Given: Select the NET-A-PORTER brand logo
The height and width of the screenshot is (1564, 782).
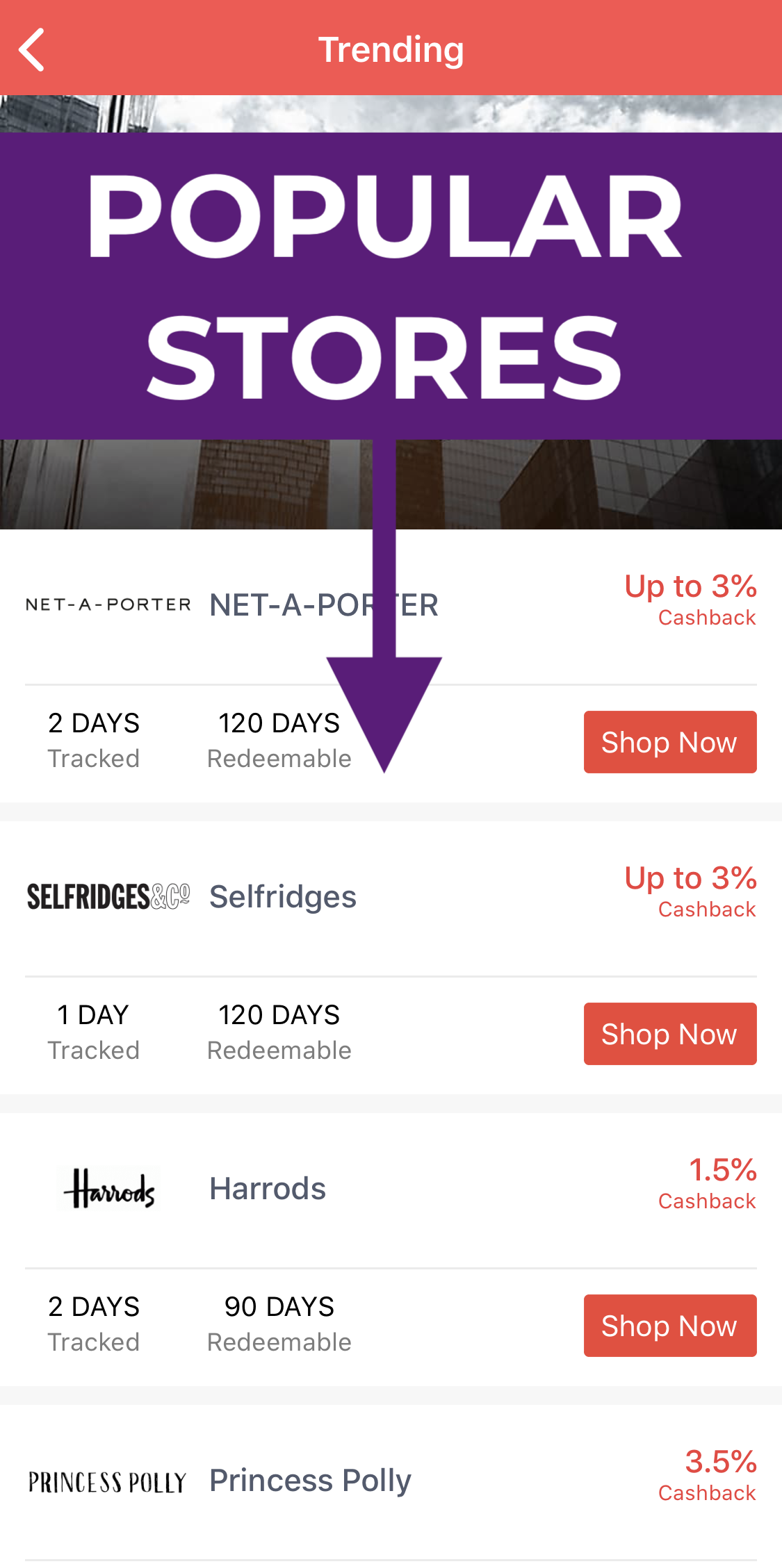Looking at the screenshot, I should point(108,603).
